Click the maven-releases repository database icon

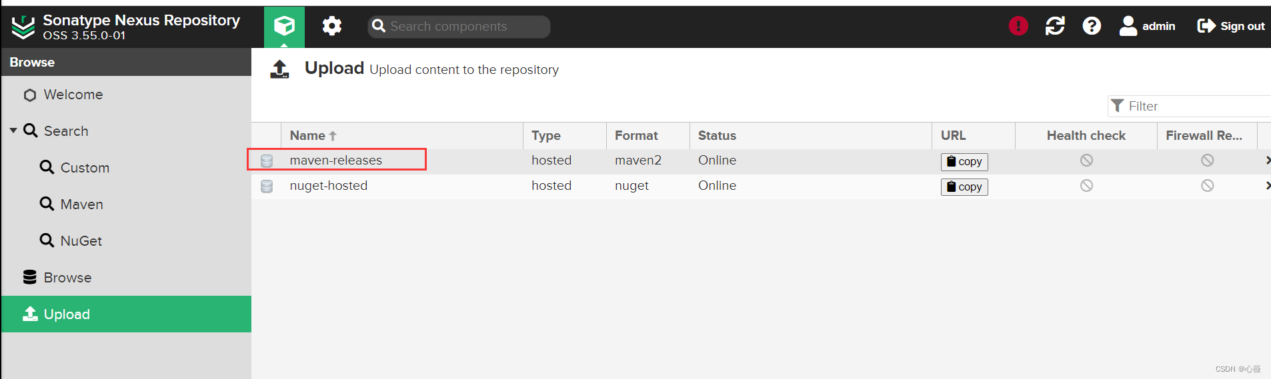(x=267, y=161)
